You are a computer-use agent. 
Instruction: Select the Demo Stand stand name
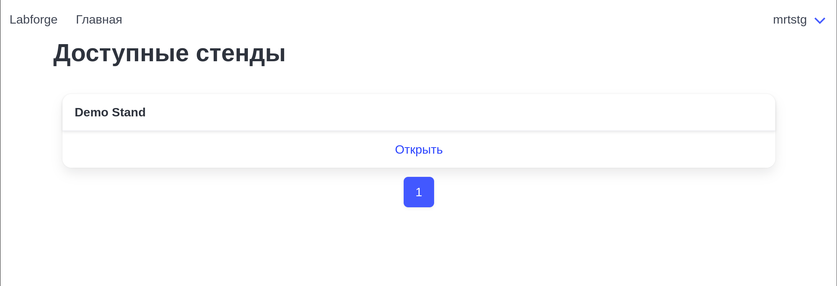(110, 113)
